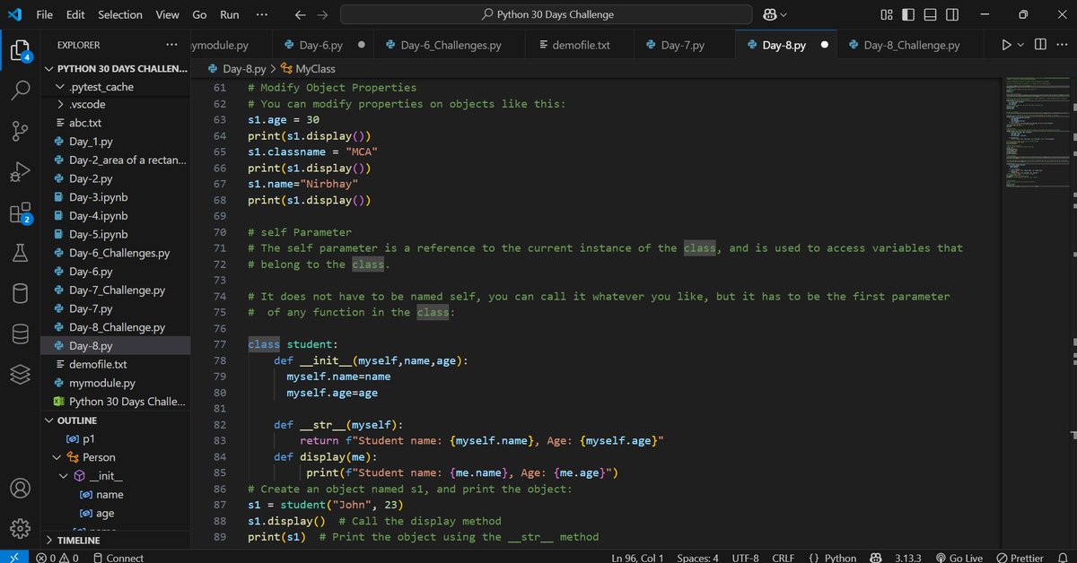Open the Run menu
Screen dimensions: 1077x563
point(230,14)
